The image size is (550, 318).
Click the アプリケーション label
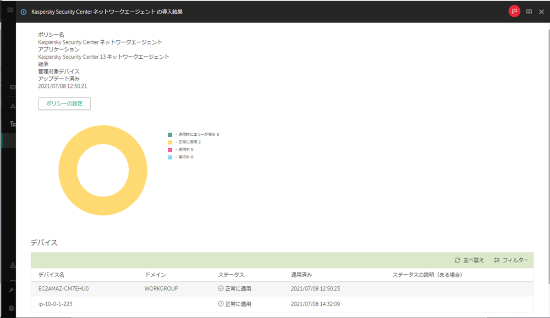pos(59,50)
